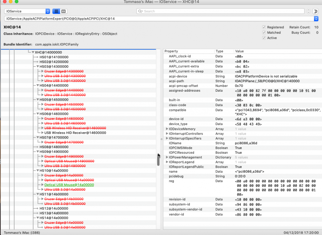
Task: Expand the IOInterruptControllers property
Action: (x=167, y=133)
